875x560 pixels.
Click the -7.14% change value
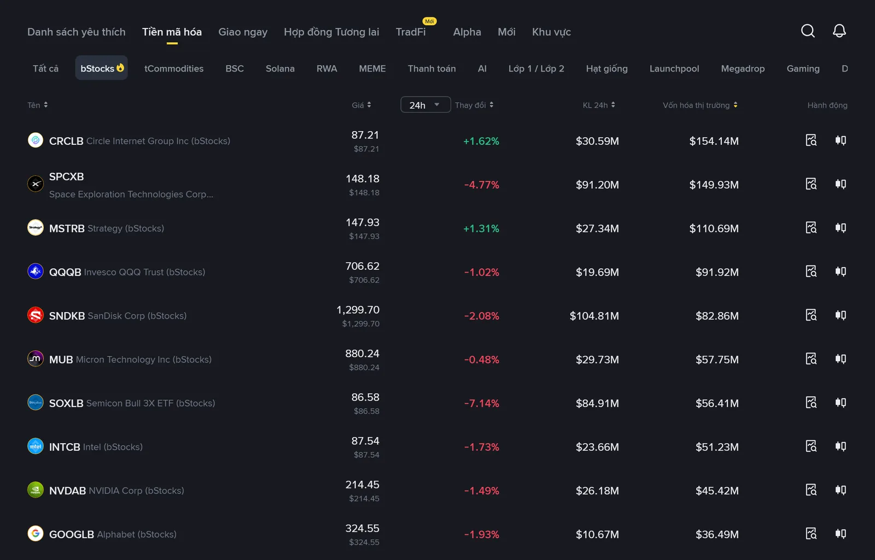click(x=481, y=403)
